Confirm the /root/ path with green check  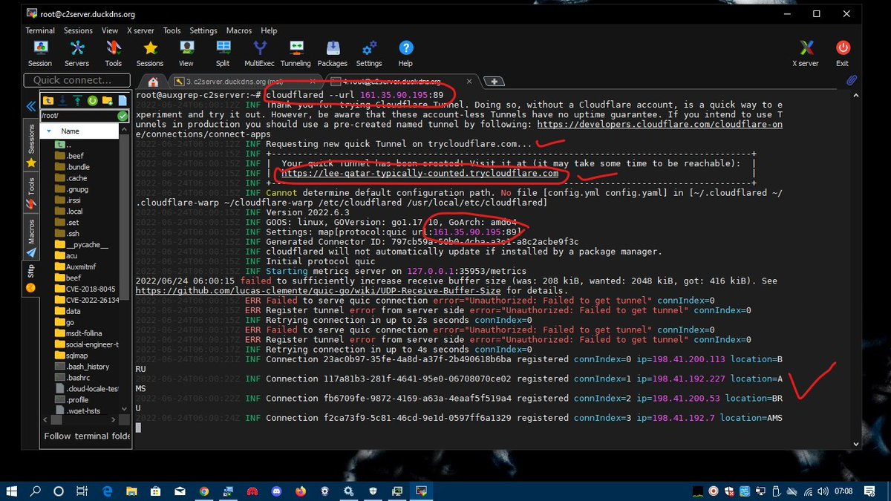123,116
